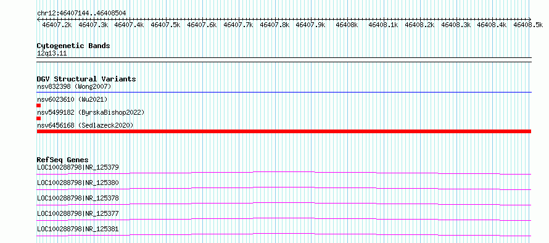Click the black 12q13.11 cytoband bar
Image resolution: width=549 pixels, height=243 pixels.
click(284, 60)
